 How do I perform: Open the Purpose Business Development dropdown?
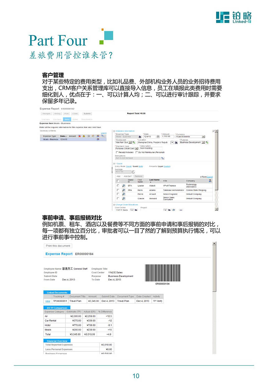(203, 143)
